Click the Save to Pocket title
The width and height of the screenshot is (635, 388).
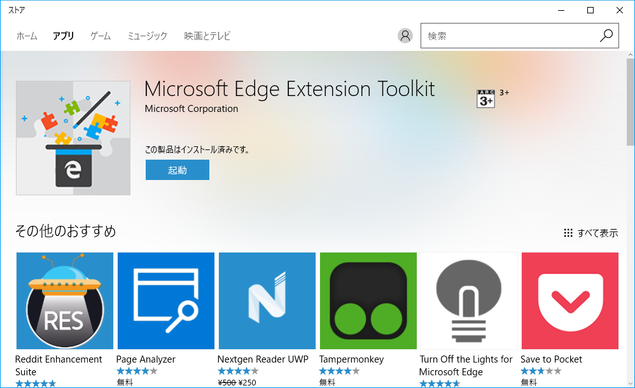click(x=551, y=359)
